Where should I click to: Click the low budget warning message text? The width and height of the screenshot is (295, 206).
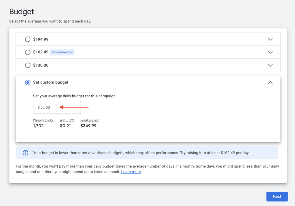pyautogui.click(x=141, y=153)
